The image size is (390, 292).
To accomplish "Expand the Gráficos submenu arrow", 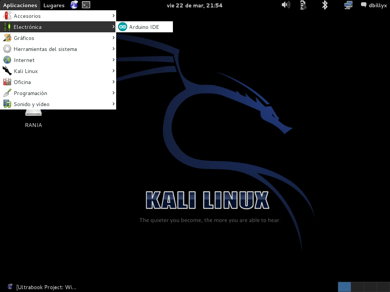I will [x=113, y=38].
